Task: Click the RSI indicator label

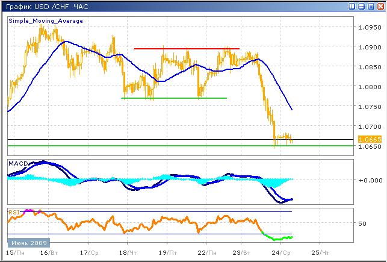Action: click(x=14, y=211)
